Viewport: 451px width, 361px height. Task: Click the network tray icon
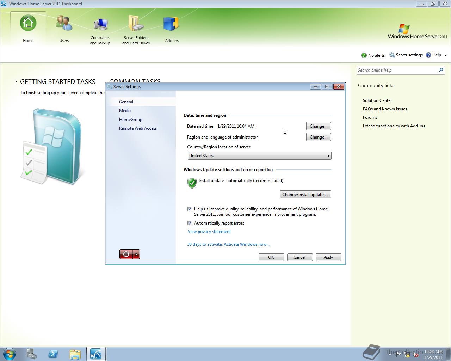pos(407,355)
